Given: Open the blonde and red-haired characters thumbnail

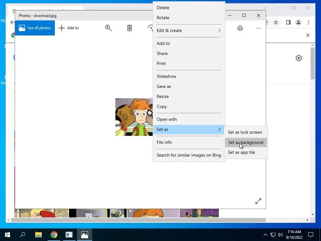Looking at the screenshot, I should pyautogui.click(x=41, y=213).
